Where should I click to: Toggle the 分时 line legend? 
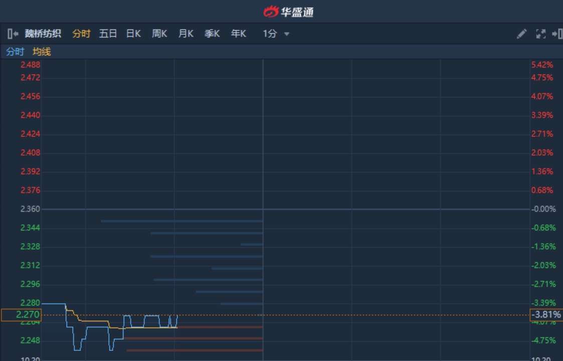tap(15, 52)
